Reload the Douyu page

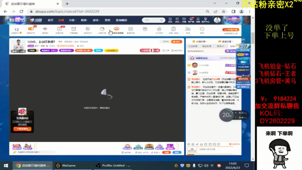coord(22,12)
